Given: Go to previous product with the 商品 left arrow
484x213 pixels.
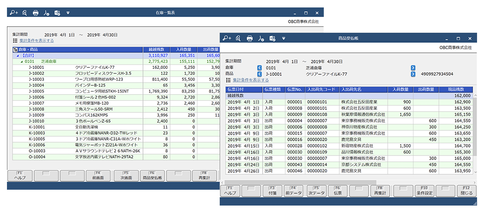Looking at the screenshot, I should tap(259, 74).
